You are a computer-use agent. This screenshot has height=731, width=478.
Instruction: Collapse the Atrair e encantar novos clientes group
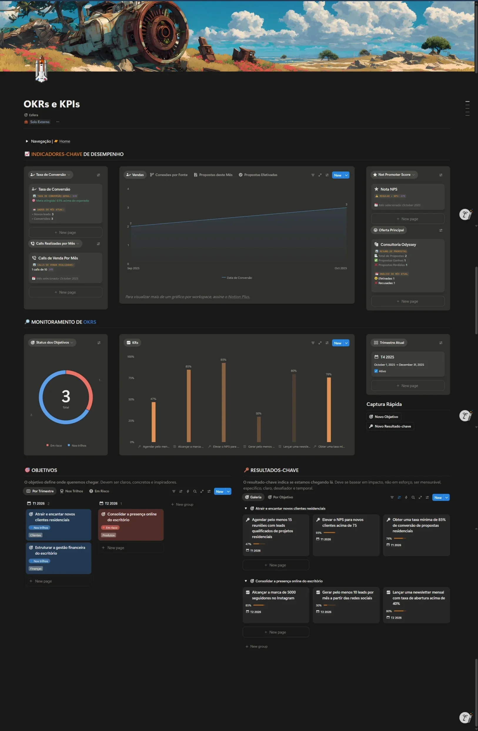tap(246, 508)
